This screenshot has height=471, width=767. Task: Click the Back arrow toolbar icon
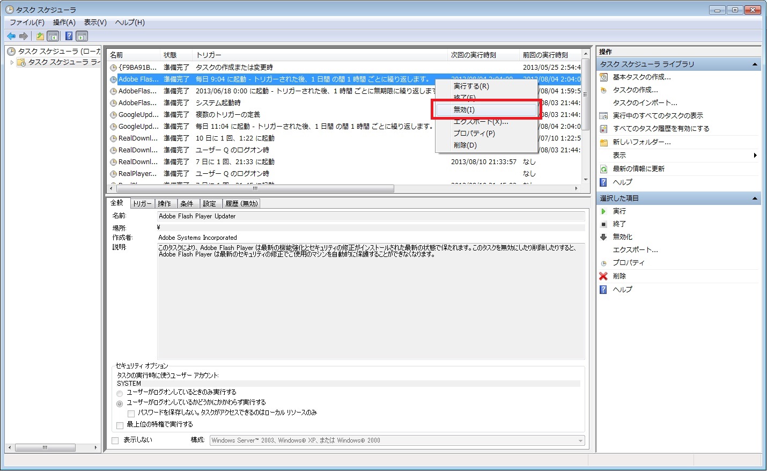[11, 36]
